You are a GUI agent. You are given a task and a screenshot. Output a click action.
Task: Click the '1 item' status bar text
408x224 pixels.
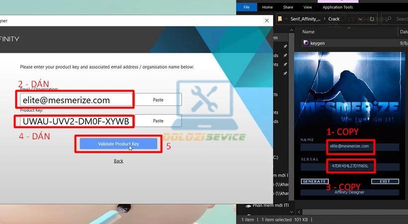coord(247,220)
